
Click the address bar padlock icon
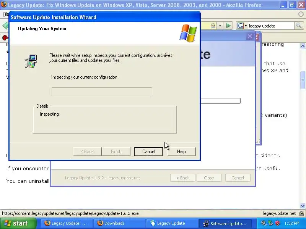213,26
